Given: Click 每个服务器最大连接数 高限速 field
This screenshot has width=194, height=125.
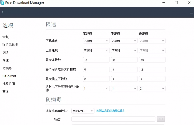Looking at the screenshot, I should 96,69.
